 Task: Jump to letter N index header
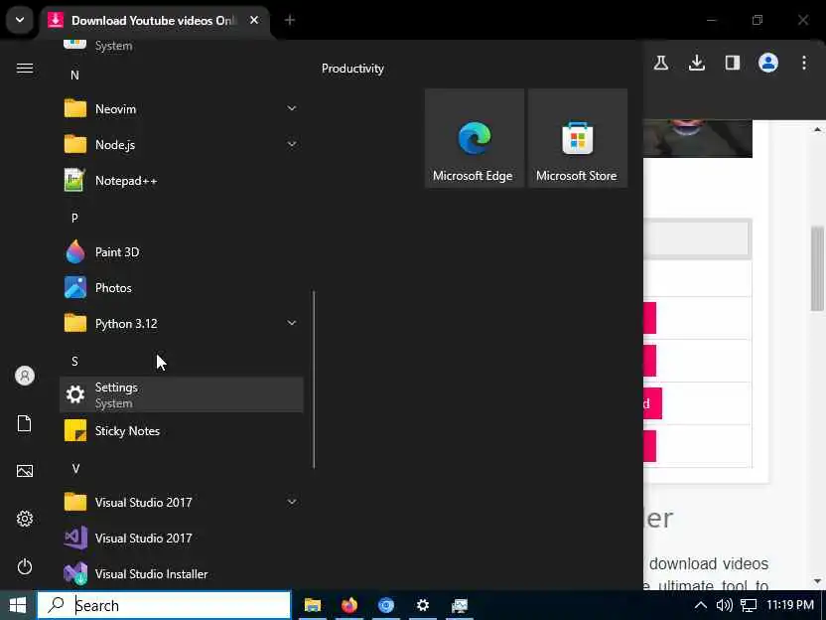pyautogui.click(x=74, y=75)
